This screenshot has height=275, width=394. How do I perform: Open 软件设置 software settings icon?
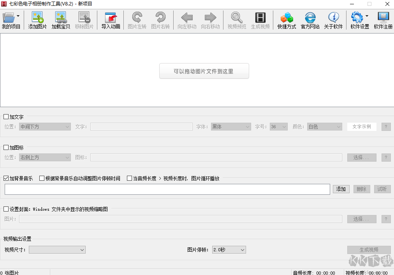pos(358,20)
